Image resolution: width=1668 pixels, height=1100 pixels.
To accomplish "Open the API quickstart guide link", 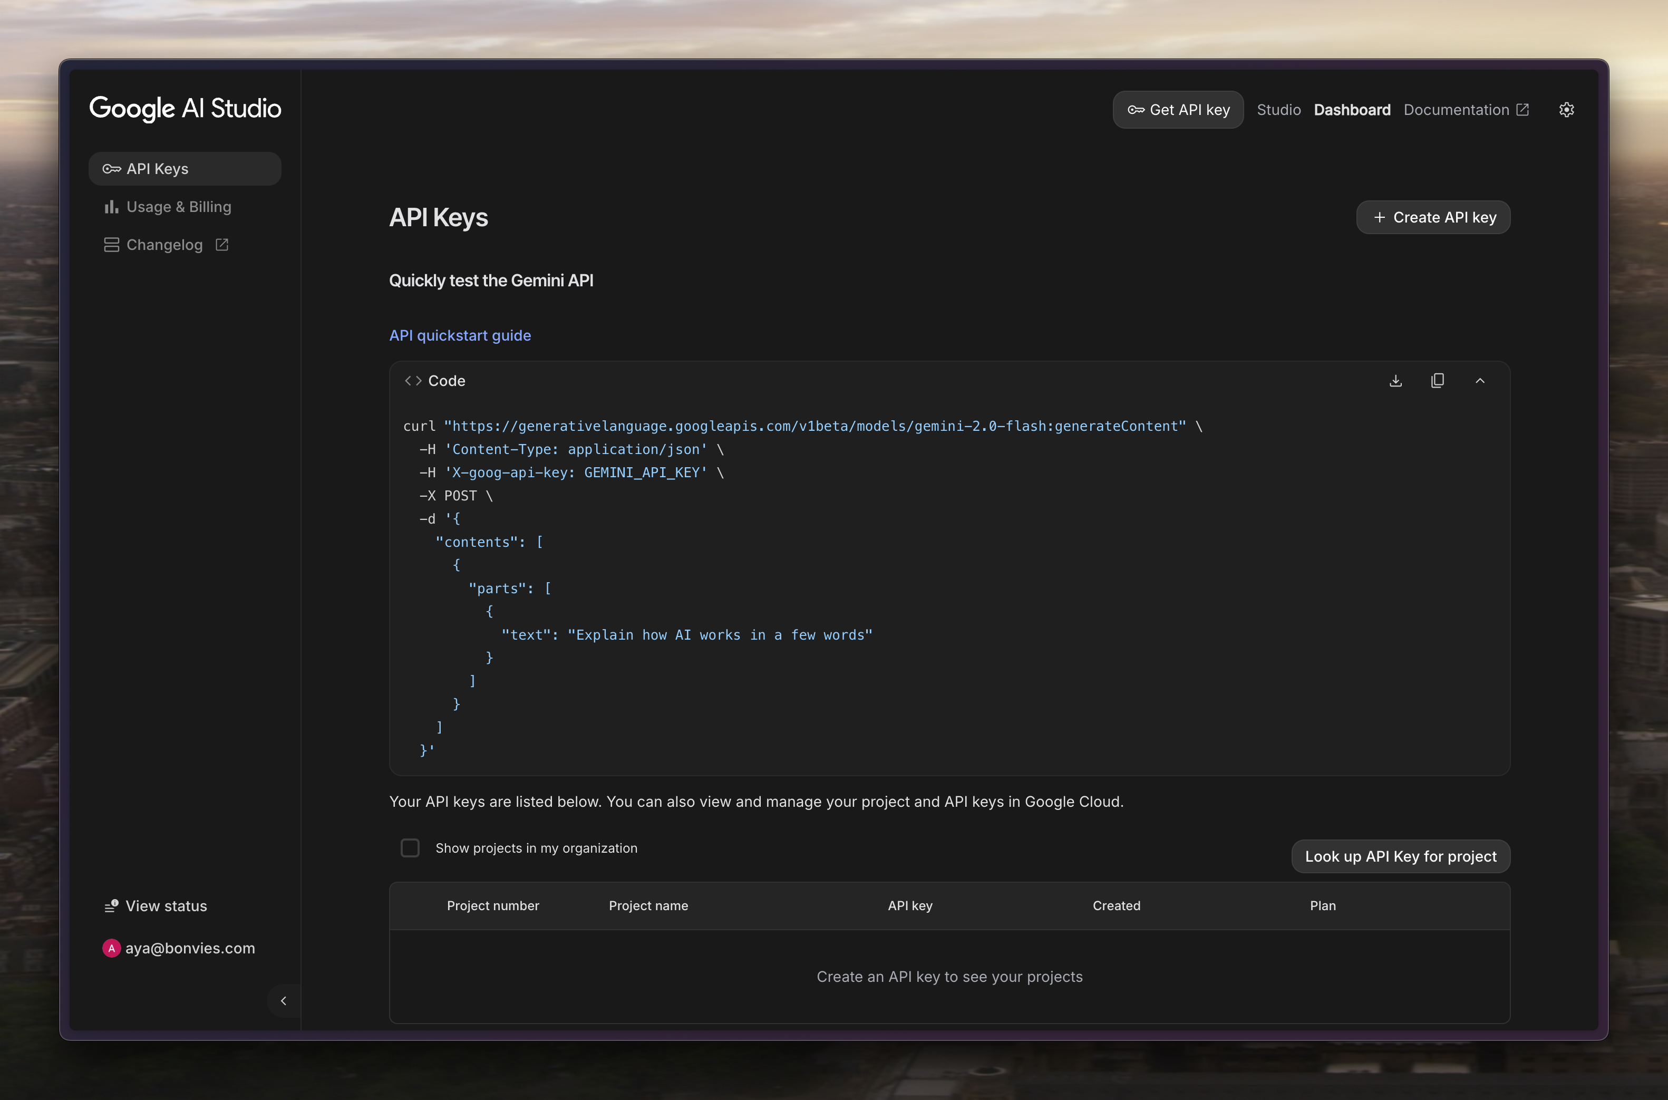I will click(x=460, y=335).
